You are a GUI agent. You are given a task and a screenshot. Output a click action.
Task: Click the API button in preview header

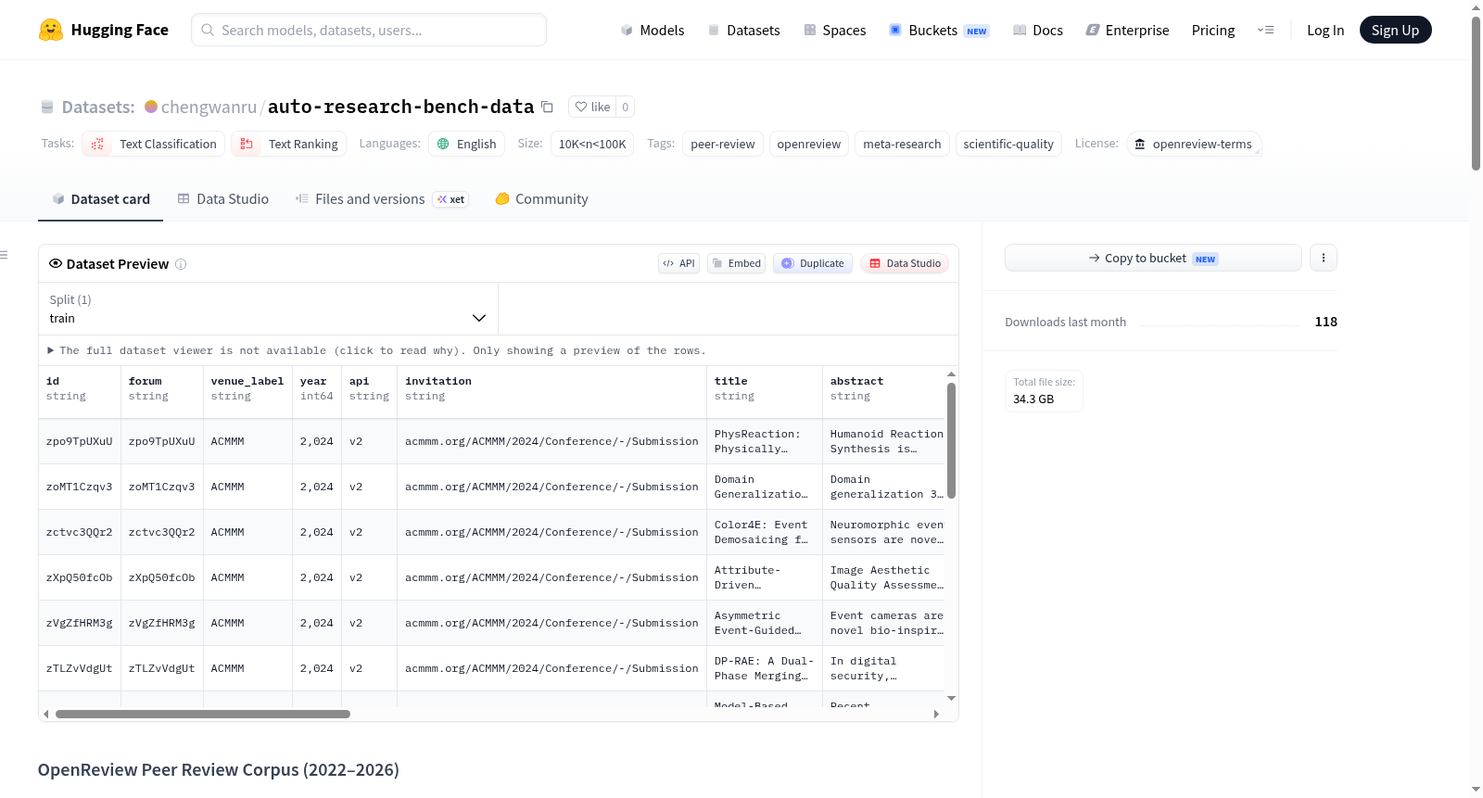coord(678,263)
